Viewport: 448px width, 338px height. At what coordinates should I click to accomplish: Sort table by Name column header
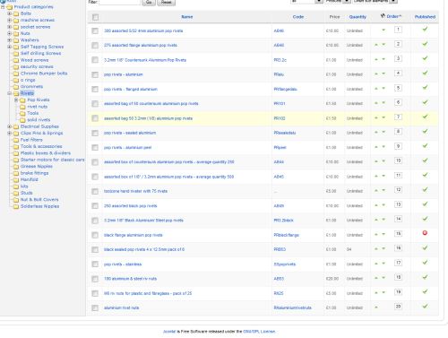point(187,17)
